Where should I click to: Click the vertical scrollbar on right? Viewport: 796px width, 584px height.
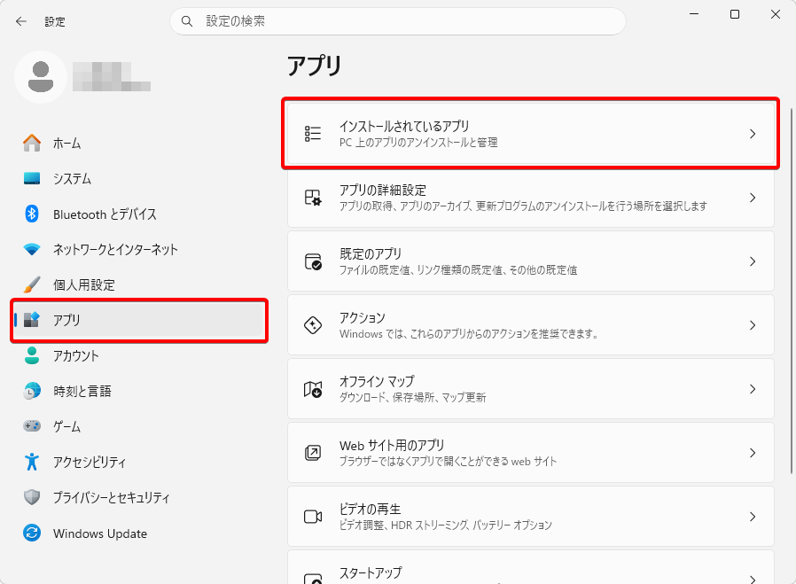[791, 292]
